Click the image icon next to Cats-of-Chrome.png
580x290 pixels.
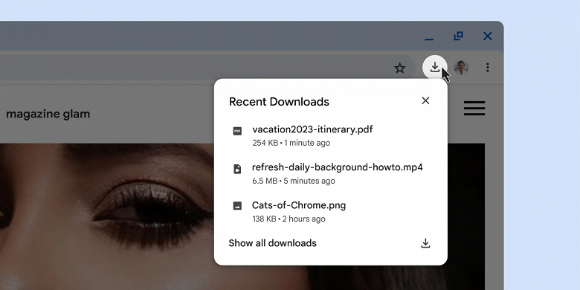point(237,206)
